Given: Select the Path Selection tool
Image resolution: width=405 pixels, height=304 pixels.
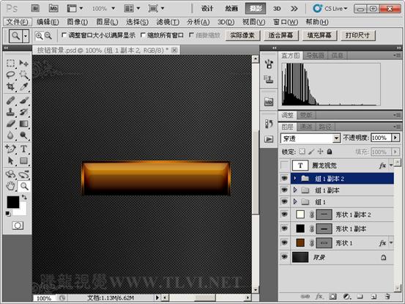Looking at the screenshot, I should click(10, 160).
